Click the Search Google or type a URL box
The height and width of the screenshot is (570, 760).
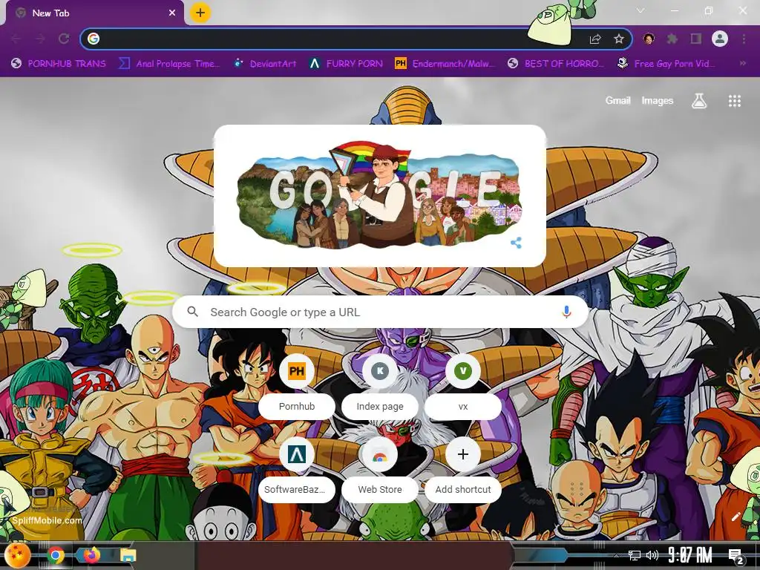point(380,312)
